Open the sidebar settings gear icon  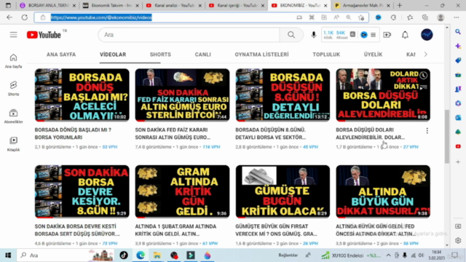458,240
